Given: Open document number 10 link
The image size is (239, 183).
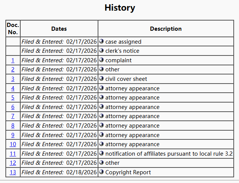Looking at the screenshot, I should [x=13, y=144].
